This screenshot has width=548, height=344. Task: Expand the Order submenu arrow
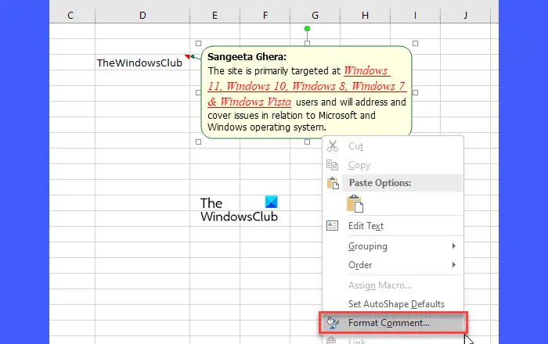453,265
